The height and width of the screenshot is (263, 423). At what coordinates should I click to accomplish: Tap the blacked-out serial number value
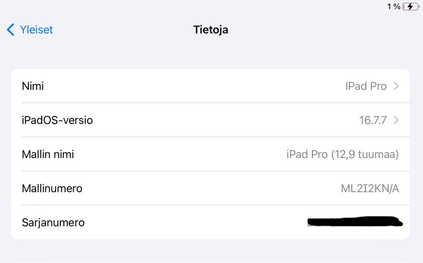pyautogui.click(x=355, y=222)
